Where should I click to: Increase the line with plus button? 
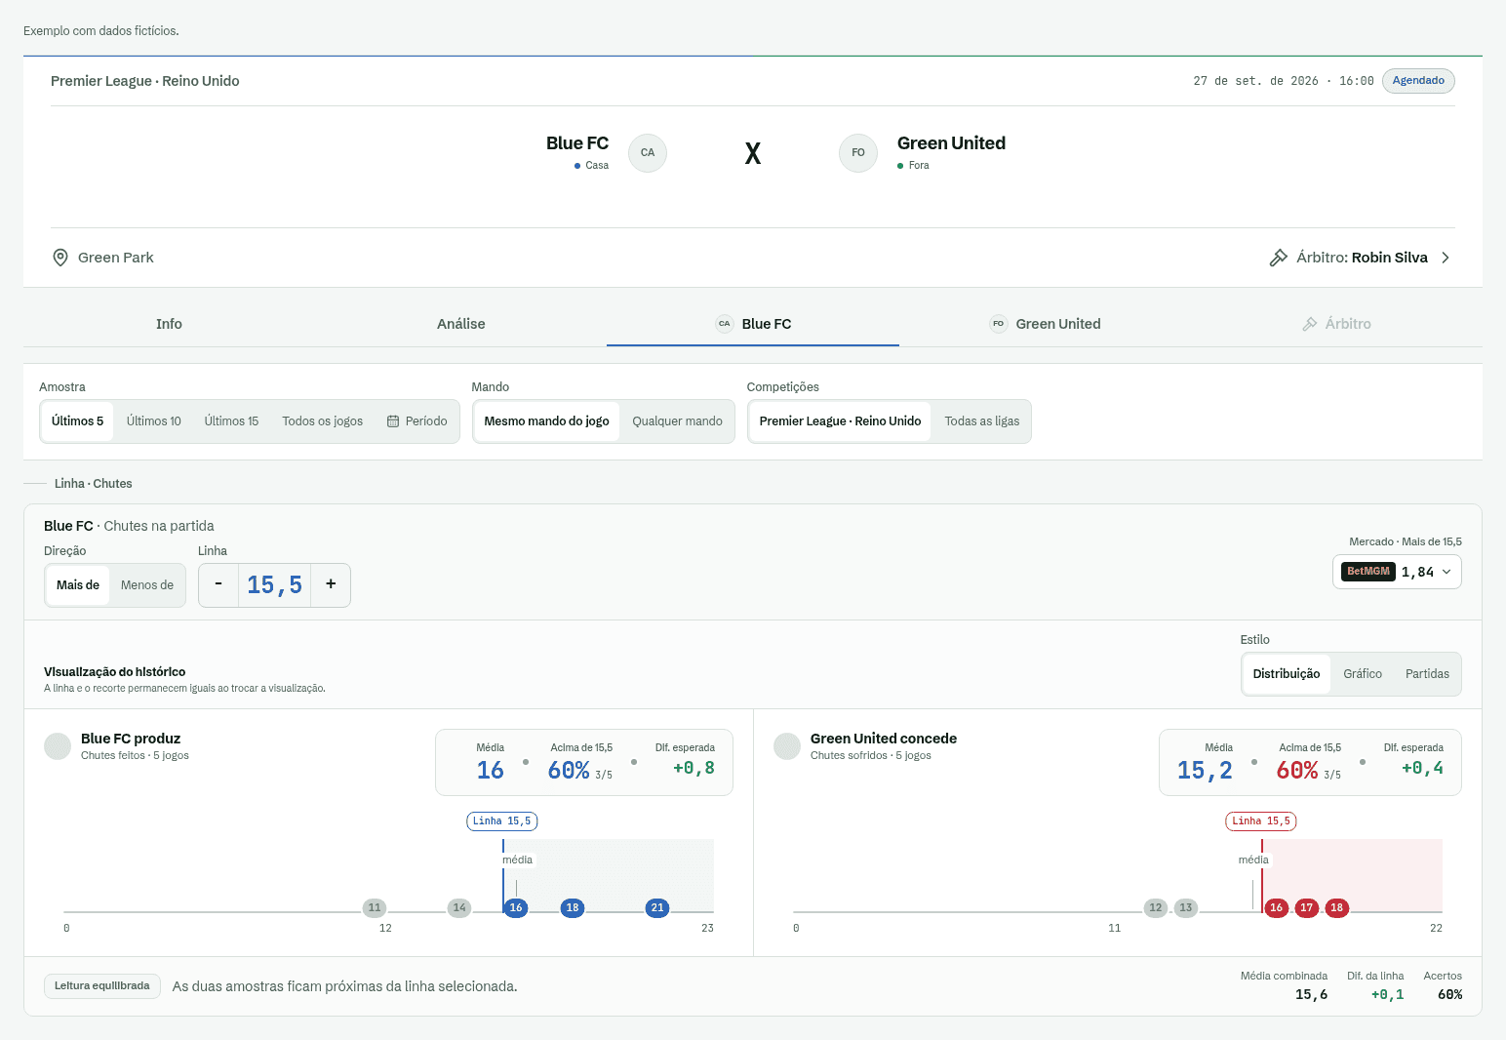point(331,584)
